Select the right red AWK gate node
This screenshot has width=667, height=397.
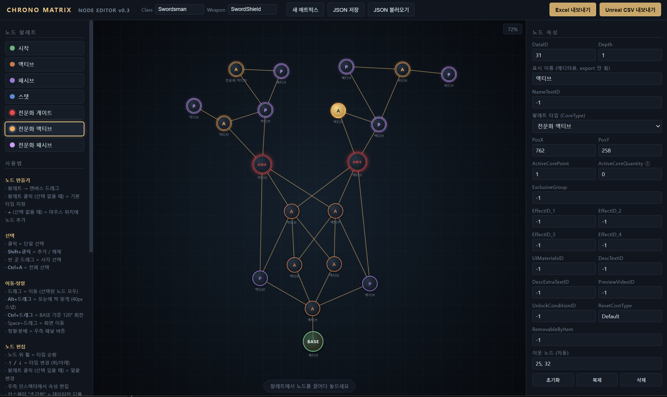(357, 162)
